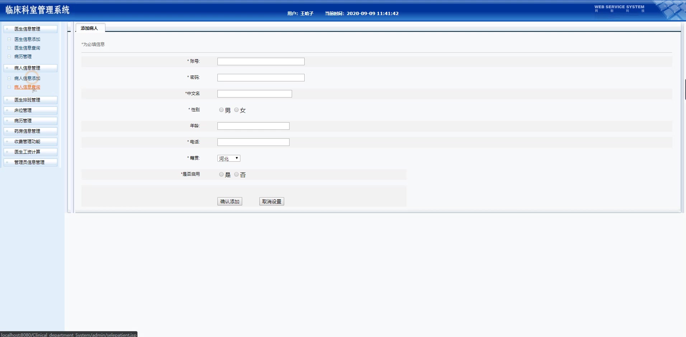Click the plus icon beside 药房信息管理
The height and width of the screenshot is (337, 686).
click(x=7, y=131)
